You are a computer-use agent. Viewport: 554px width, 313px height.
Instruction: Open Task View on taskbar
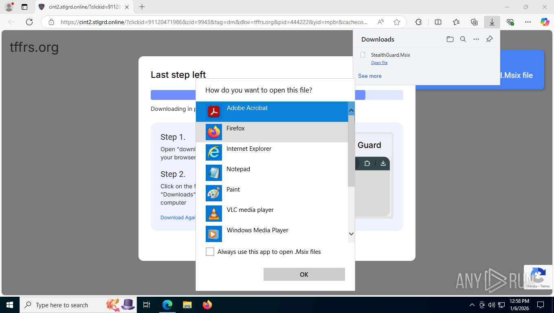[x=147, y=305]
